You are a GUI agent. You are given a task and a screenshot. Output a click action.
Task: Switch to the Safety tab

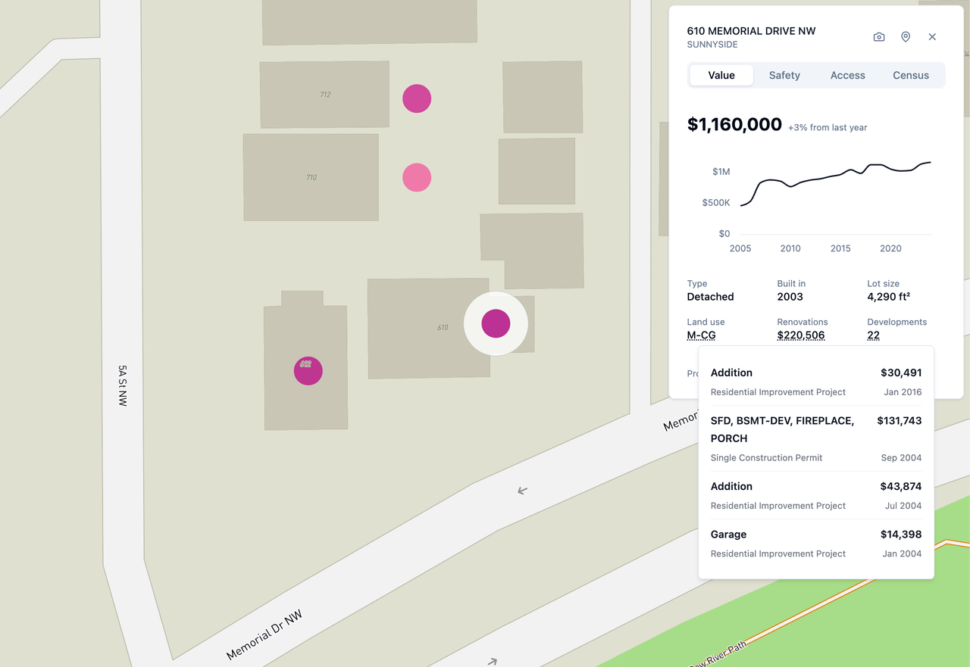click(784, 75)
